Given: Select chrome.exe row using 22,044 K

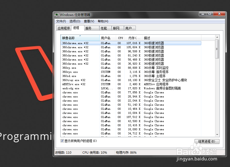Looking at the screenshot, I should (x=131, y=101).
